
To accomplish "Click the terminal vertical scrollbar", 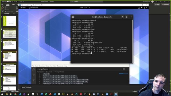I will tap(133, 41).
